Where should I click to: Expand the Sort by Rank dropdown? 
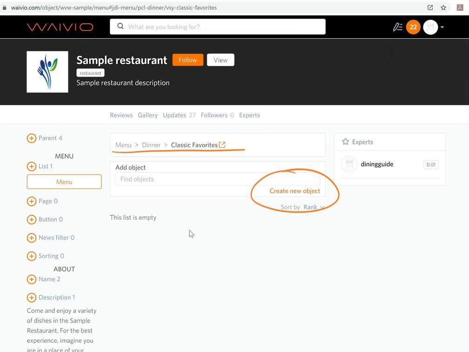point(314,207)
